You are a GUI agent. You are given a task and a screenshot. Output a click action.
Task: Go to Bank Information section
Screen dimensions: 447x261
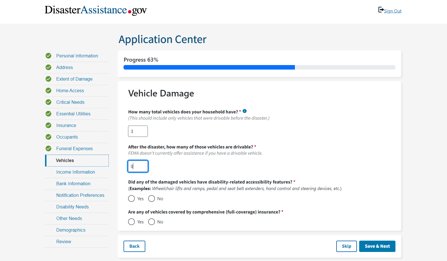pos(73,184)
